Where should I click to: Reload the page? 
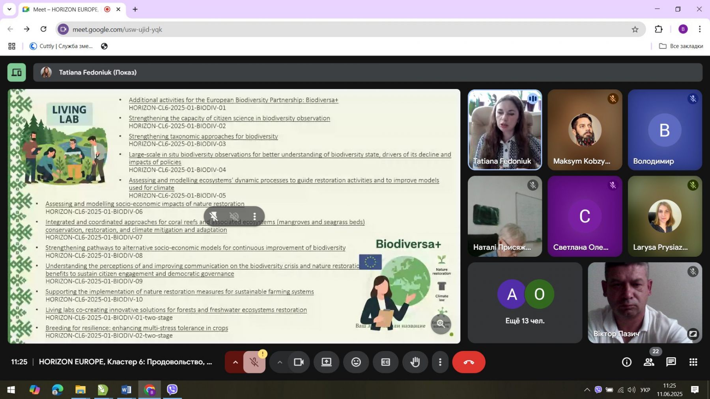(43, 29)
